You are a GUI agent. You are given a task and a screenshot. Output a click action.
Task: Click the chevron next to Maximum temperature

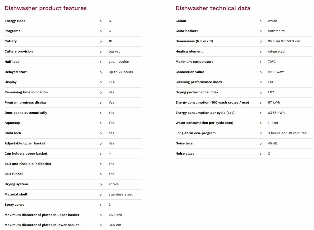click(x=261, y=62)
